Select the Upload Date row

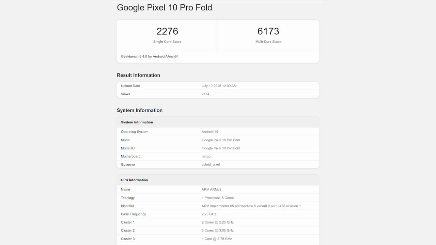218,86
